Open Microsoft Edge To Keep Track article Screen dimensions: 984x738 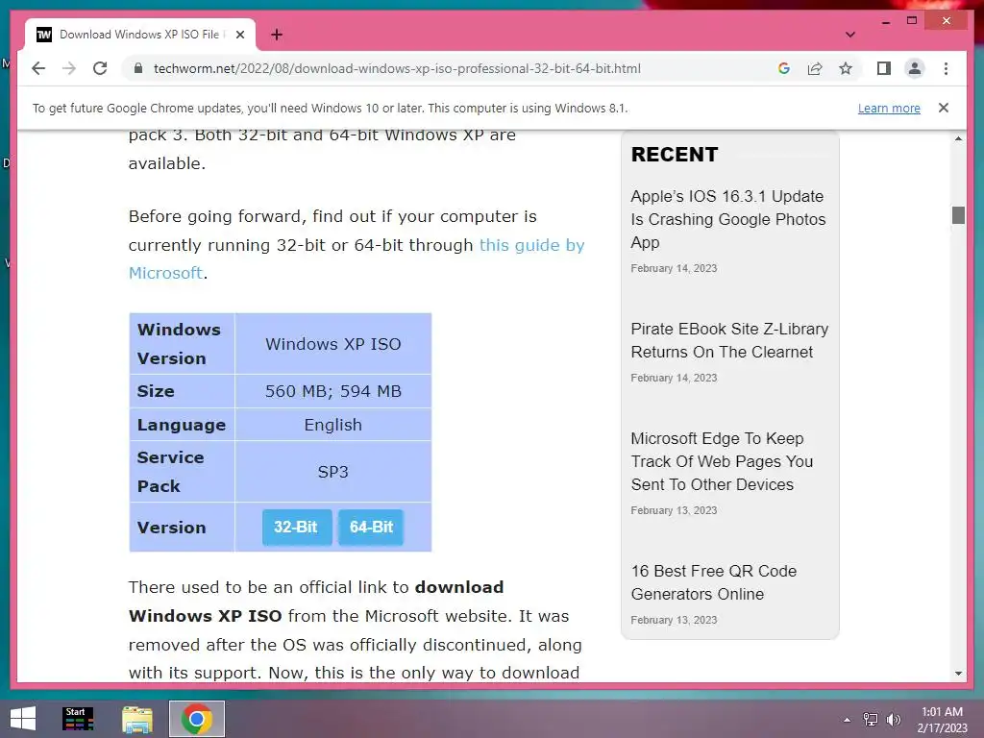(722, 462)
